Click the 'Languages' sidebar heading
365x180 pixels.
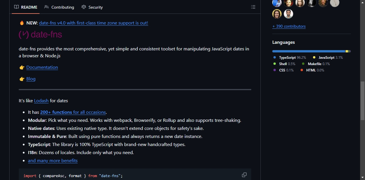(284, 42)
